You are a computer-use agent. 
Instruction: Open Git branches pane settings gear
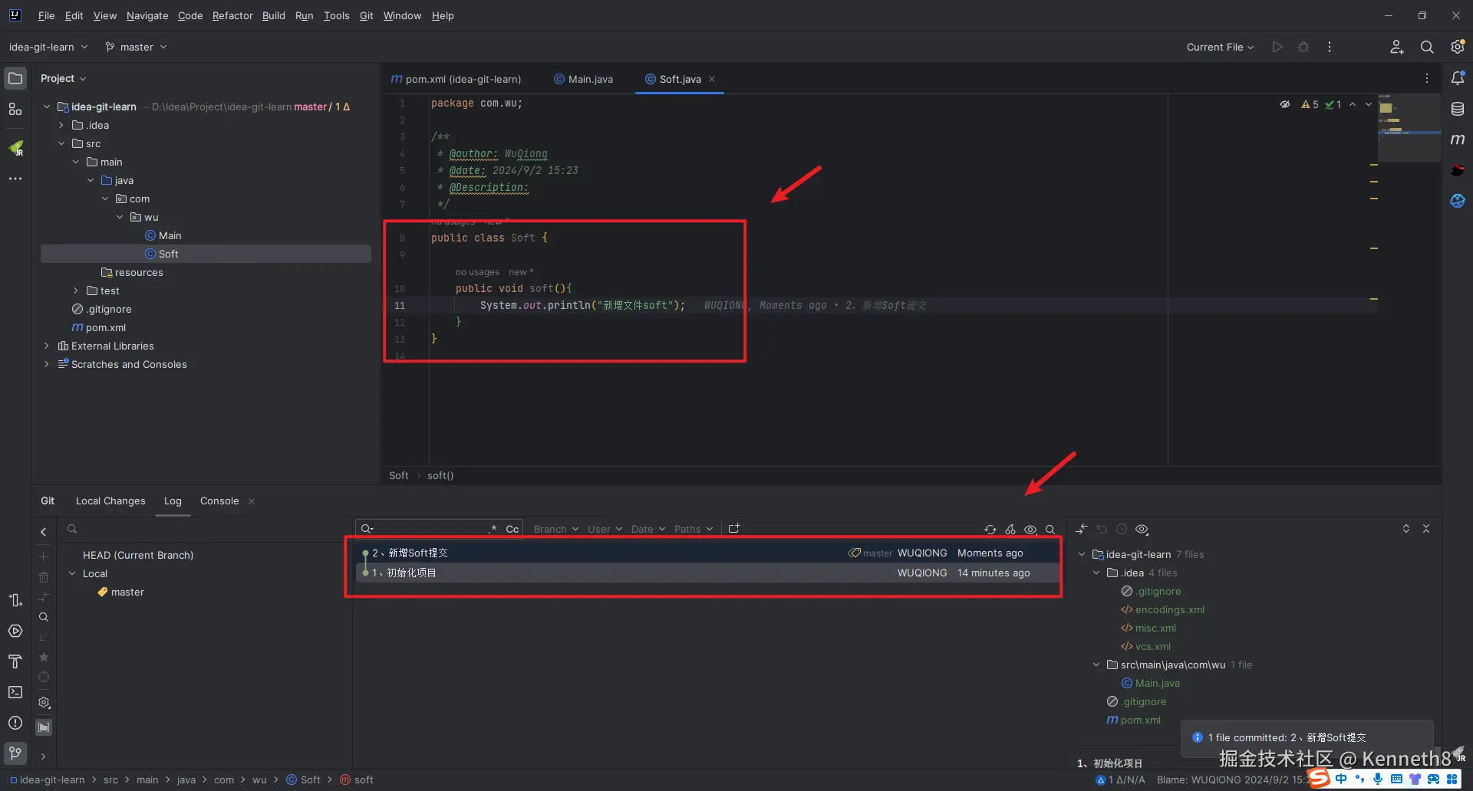pyautogui.click(x=44, y=702)
